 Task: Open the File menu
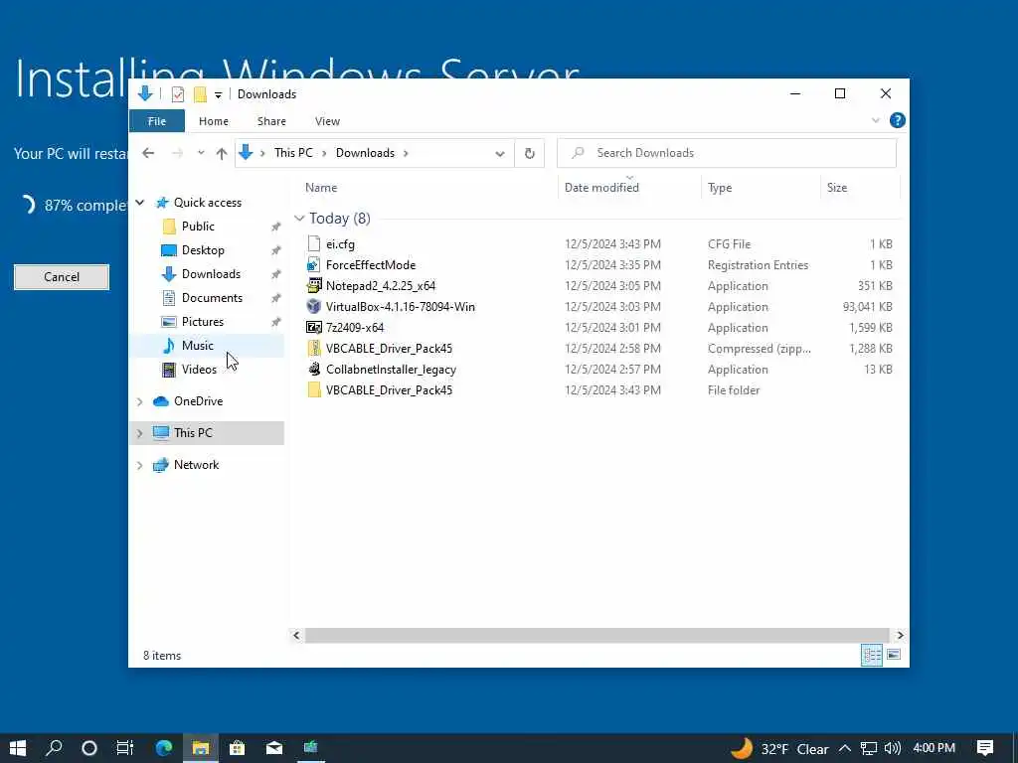click(x=157, y=121)
